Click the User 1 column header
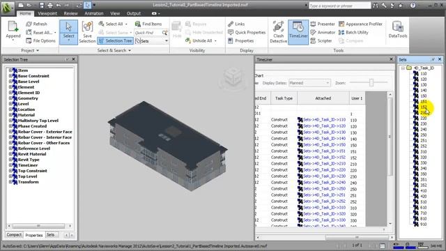446x251 pixels. 357,98
